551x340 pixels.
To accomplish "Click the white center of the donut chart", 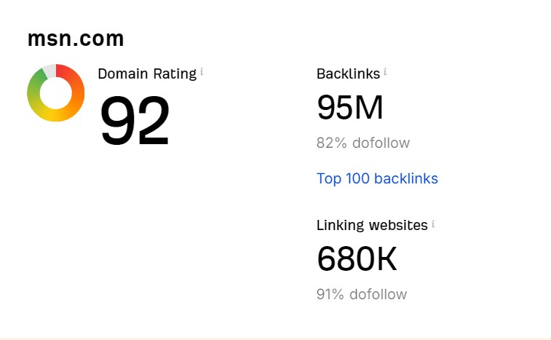I will (x=56, y=92).
